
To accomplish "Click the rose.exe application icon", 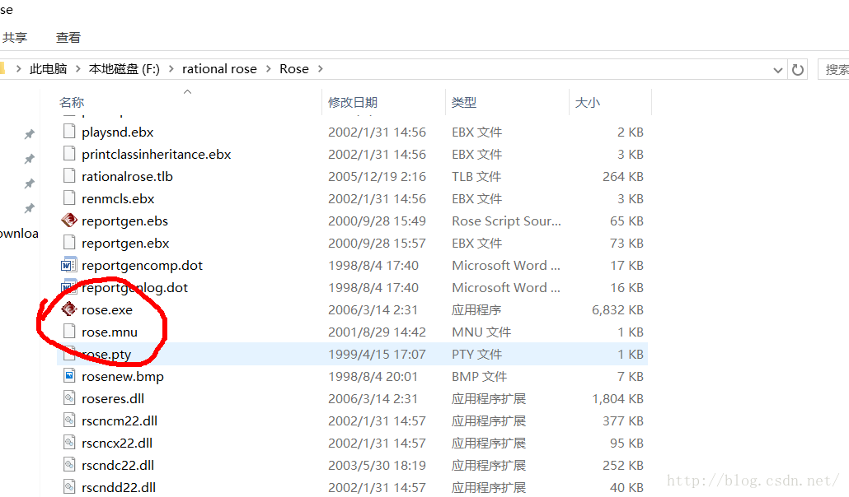I will coord(68,309).
